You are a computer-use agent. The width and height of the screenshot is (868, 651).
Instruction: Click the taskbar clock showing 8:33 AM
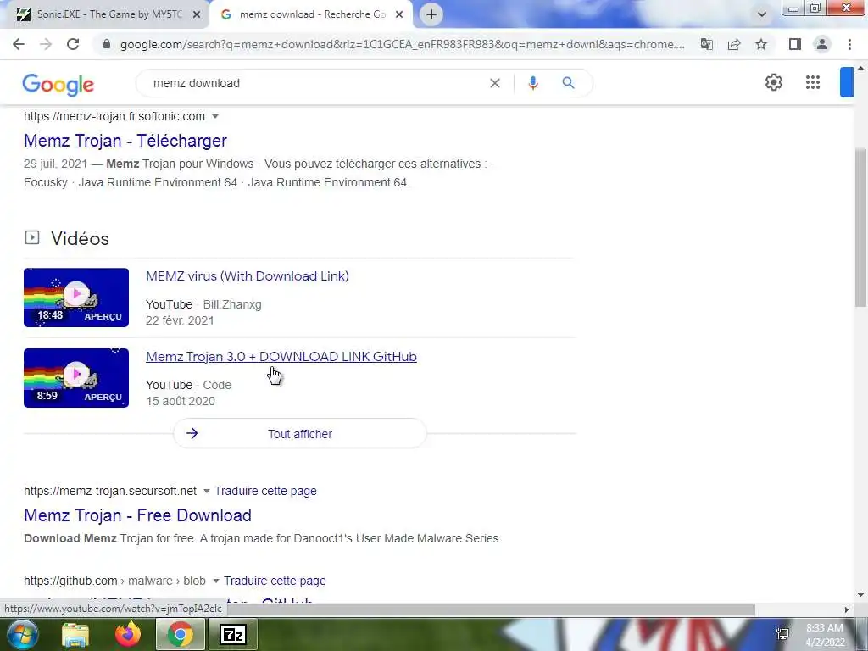(x=824, y=628)
